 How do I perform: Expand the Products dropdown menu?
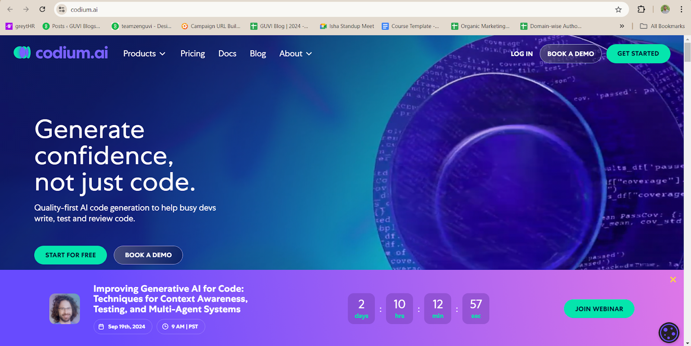[144, 54]
